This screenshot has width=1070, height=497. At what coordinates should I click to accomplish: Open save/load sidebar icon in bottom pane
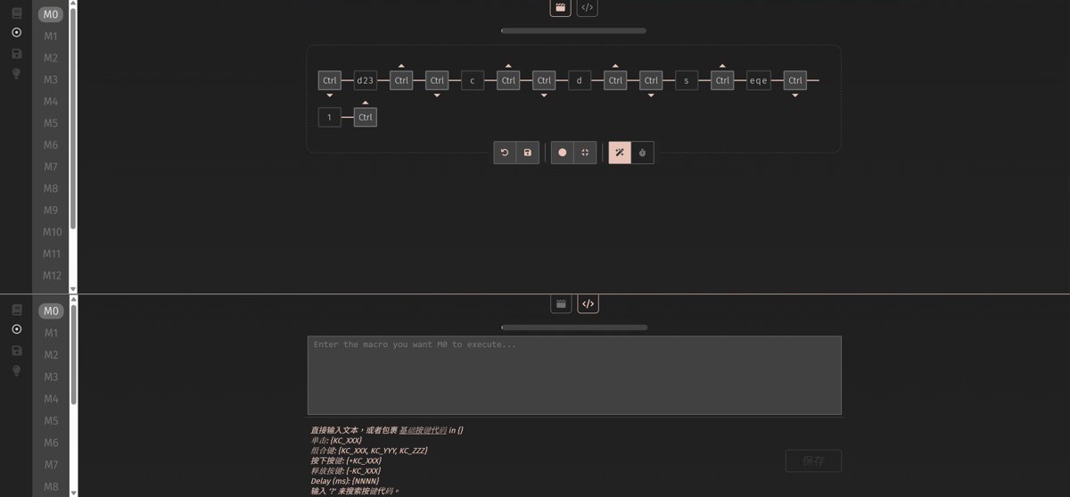click(16, 351)
